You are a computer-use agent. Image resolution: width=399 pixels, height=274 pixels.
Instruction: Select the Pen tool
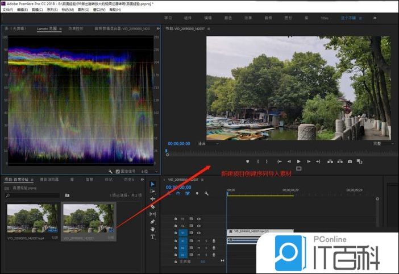pyautogui.click(x=152, y=221)
